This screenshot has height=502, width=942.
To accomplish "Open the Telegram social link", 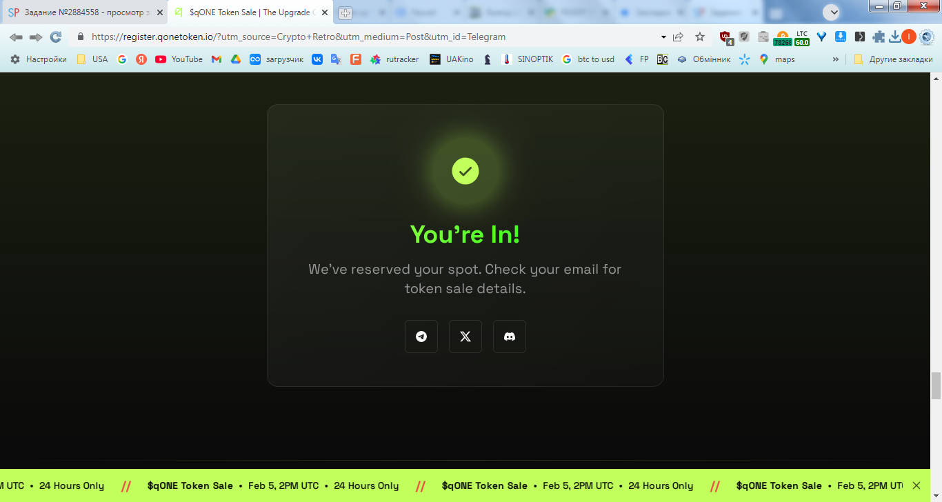I will [x=421, y=337].
